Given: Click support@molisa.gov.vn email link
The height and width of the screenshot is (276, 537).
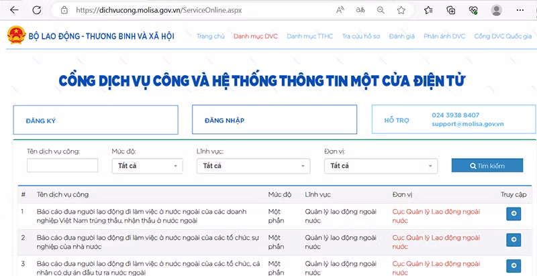Looking at the screenshot, I should [467, 124].
